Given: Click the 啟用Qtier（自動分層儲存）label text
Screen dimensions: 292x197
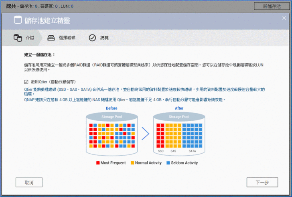Looking at the screenshot, I should click(x=53, y=82).
